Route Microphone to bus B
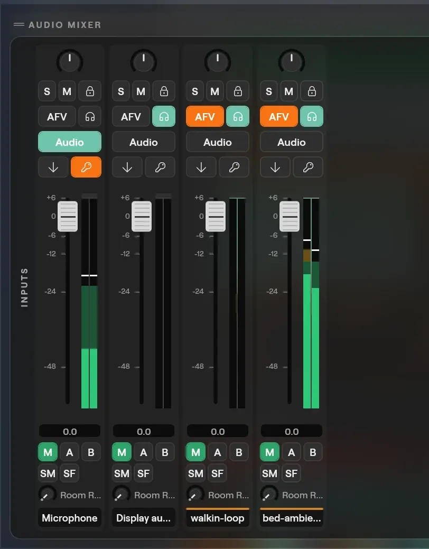Screen dimensions: 429x549 click(x=91, y=452)
